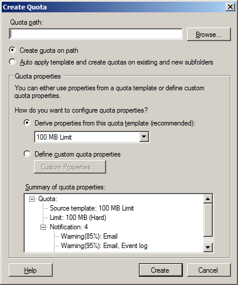Viewport: 238px width, 285px height.
Task: Click the disabled Custom Properties button
Action: coord(70,167)
